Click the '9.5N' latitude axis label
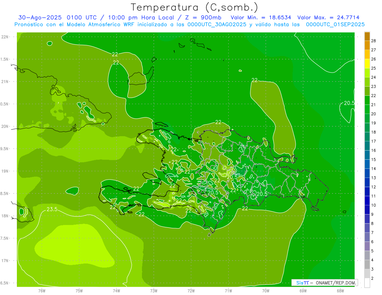Image resolution: width=382 pixels, height=295 pixels. [x=4, y=149]
